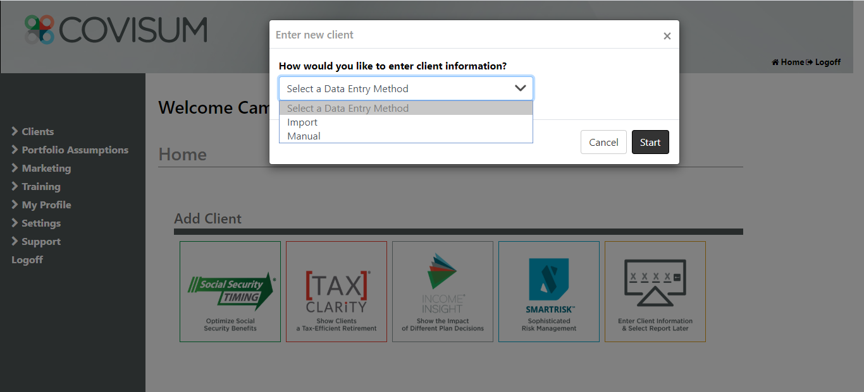Expand the Support sidebar menu
The width and height of the screenshot is (864, 392).
coord(36,241)
